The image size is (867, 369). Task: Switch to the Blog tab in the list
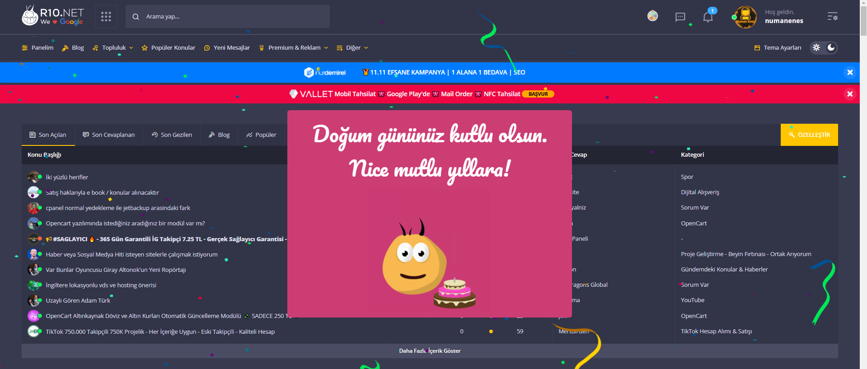coord(219,135)
